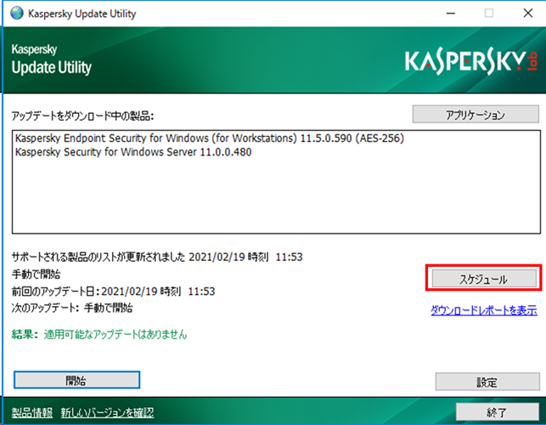Open the 製品情報 link

pyautogui.click(x=32, y=412)
